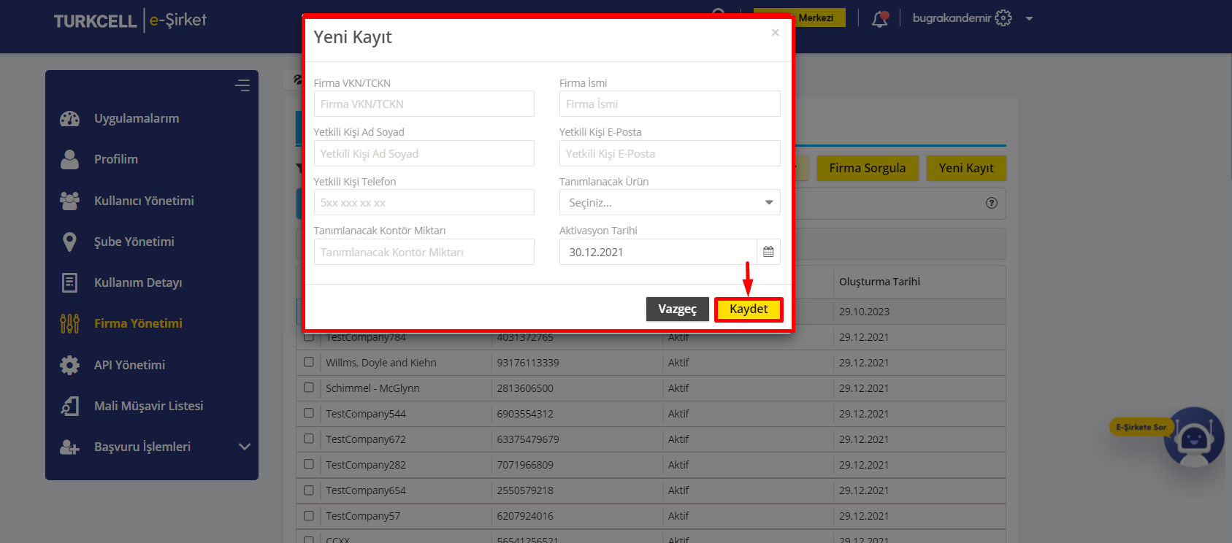Click the Kaydet button in the dialog
Screen dimensions: 1232x543
[x=749, y=309]
